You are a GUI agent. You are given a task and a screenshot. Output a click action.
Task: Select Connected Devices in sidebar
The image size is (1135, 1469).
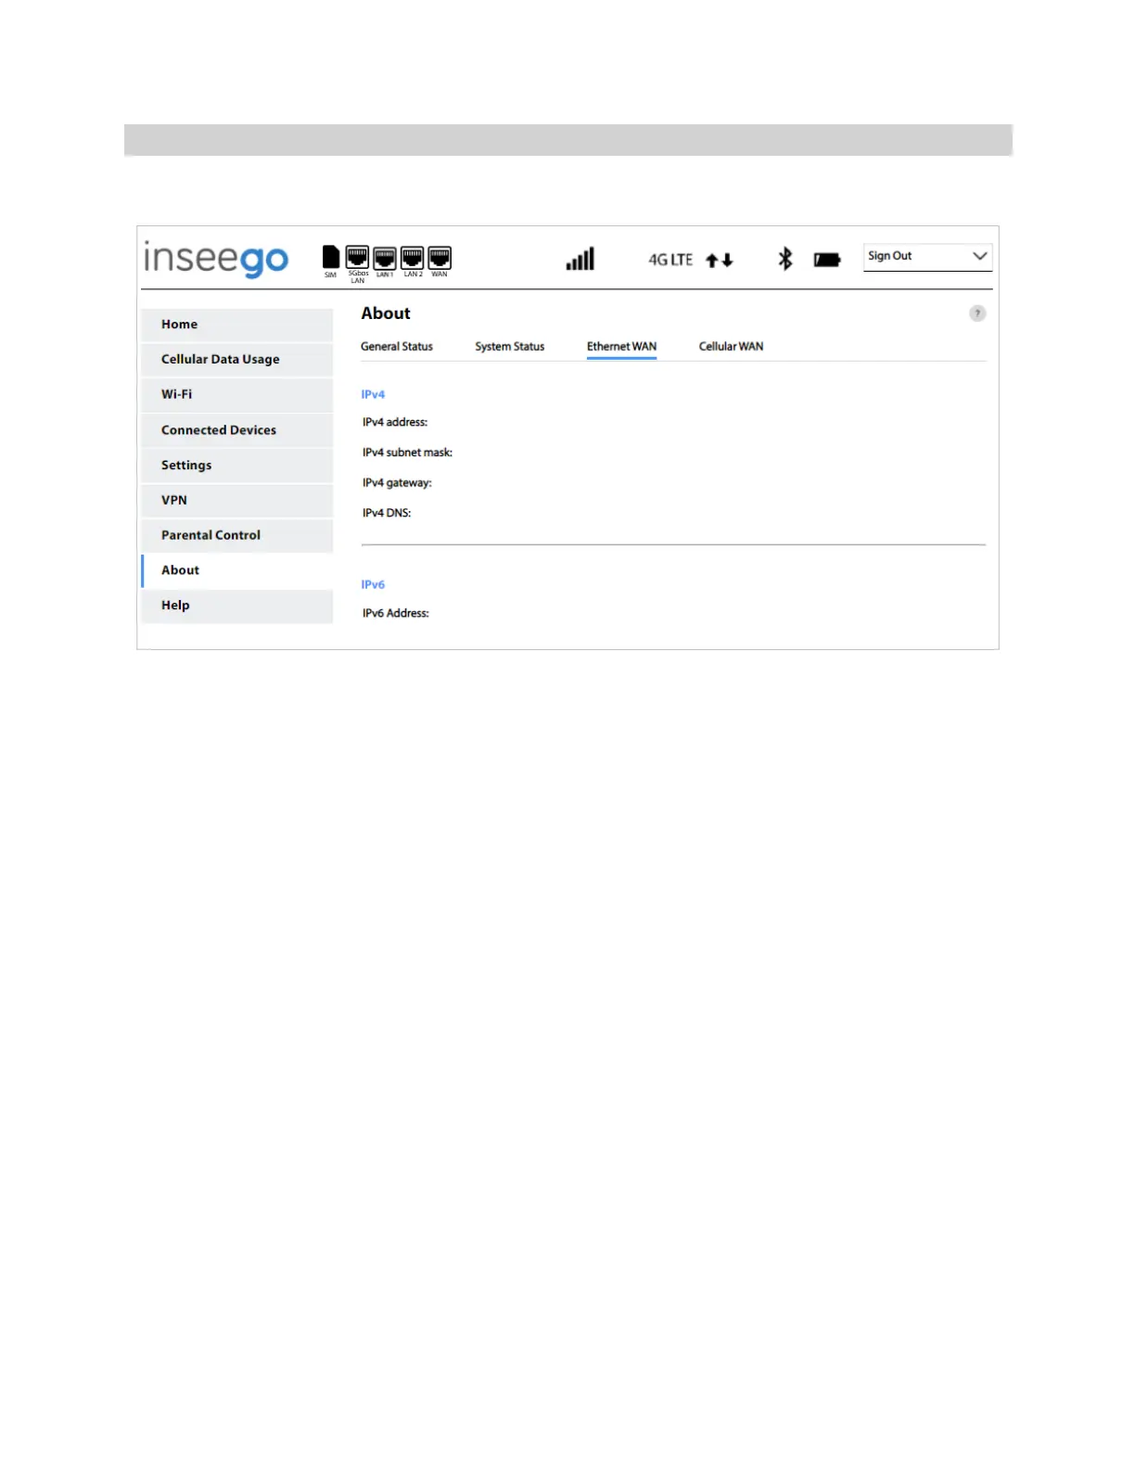tap(237, 430)
